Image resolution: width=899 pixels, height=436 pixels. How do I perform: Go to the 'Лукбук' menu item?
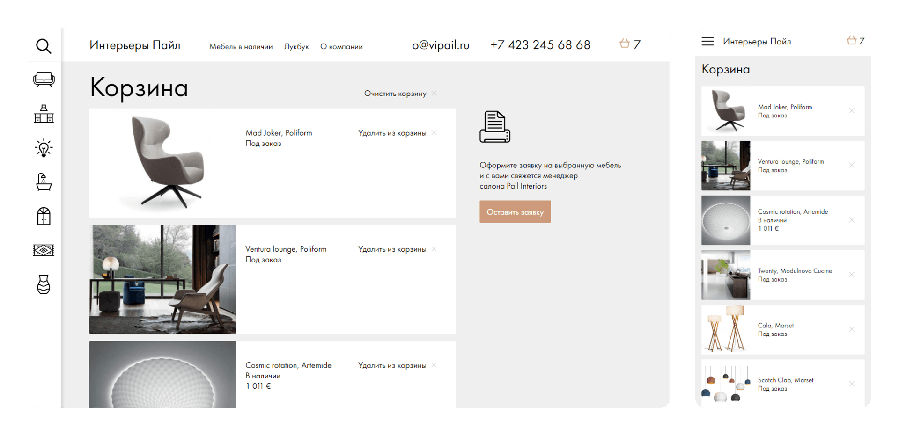click(x=296, y=47)
